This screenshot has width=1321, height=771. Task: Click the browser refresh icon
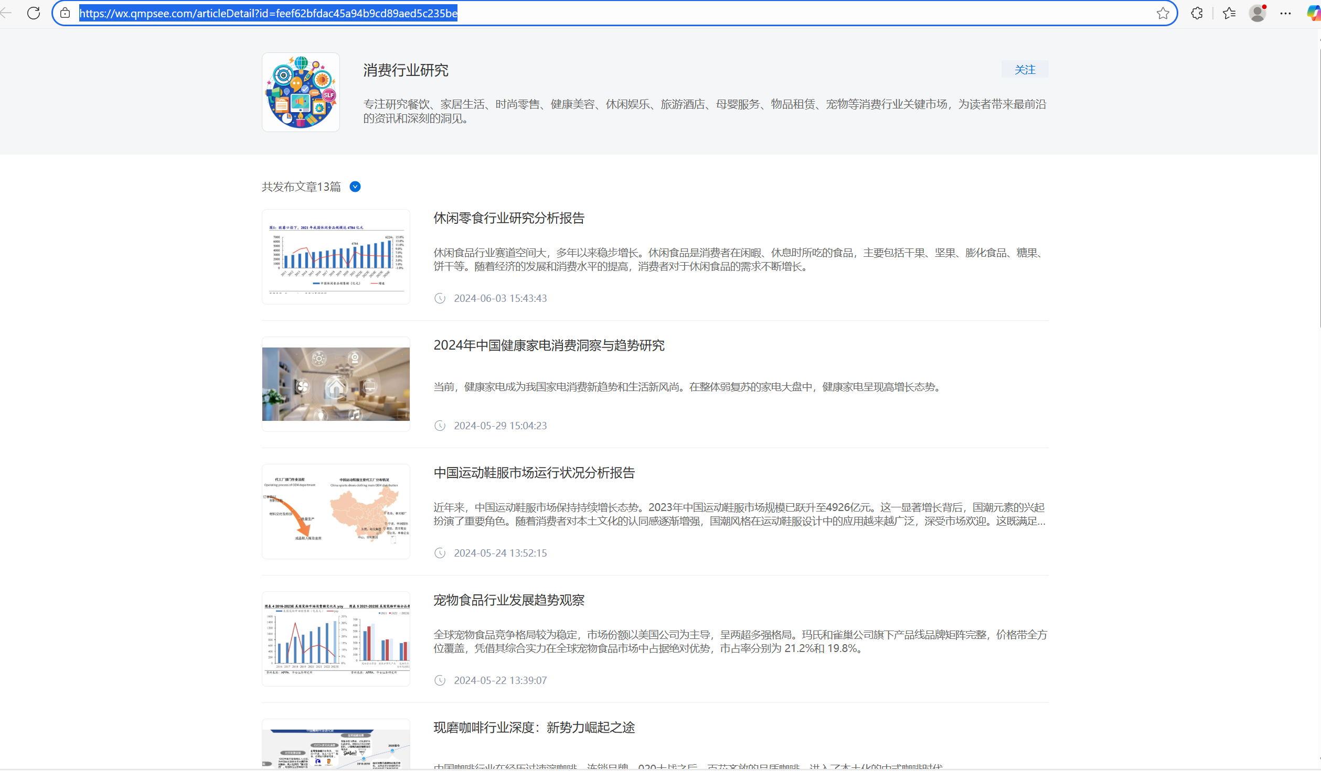[34, 13]
